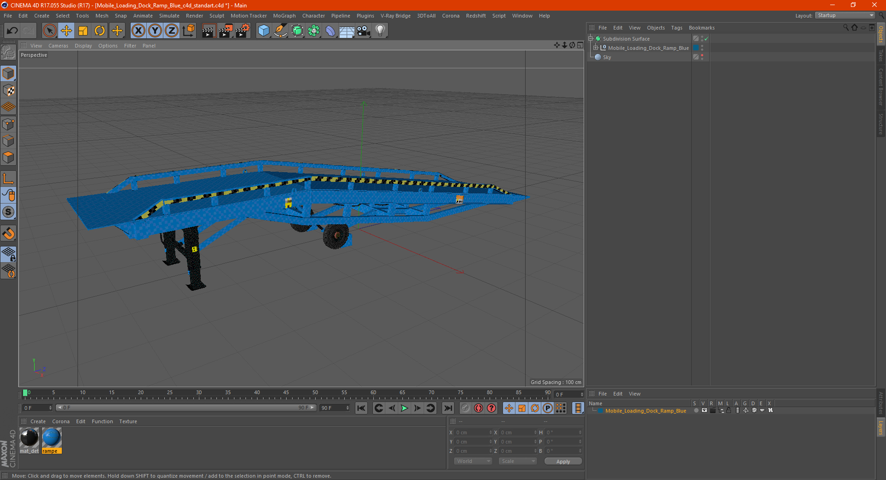This screenshot has width=886, height=480.
Task: Toggle the X axis lock
Action: coord(138,31)
